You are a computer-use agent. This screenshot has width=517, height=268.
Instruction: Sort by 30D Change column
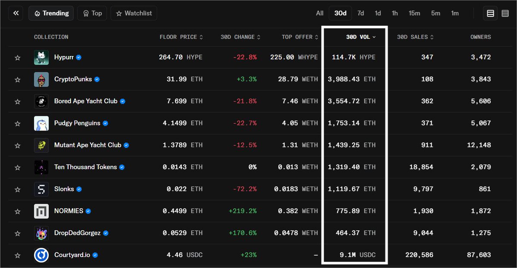[x=240, y=37]
